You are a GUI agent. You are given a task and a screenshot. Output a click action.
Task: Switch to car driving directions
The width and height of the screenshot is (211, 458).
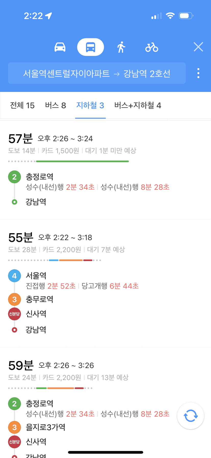coord(60,47)
